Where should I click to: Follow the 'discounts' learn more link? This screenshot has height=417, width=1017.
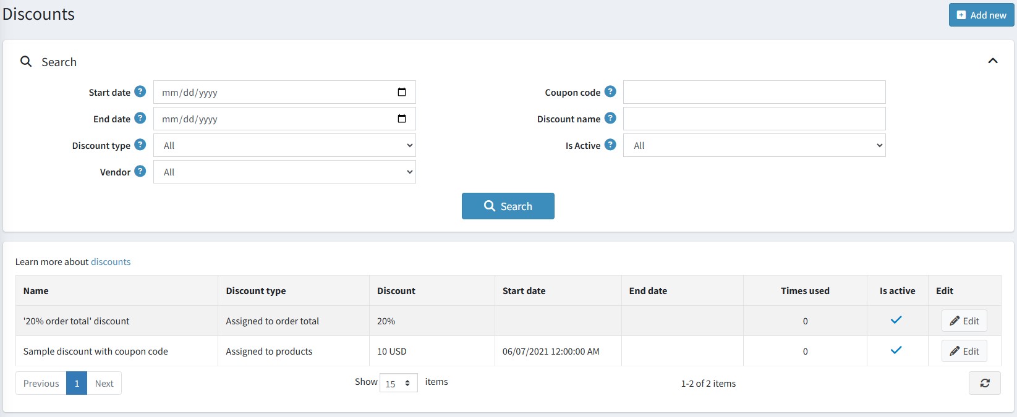(111, 262)
